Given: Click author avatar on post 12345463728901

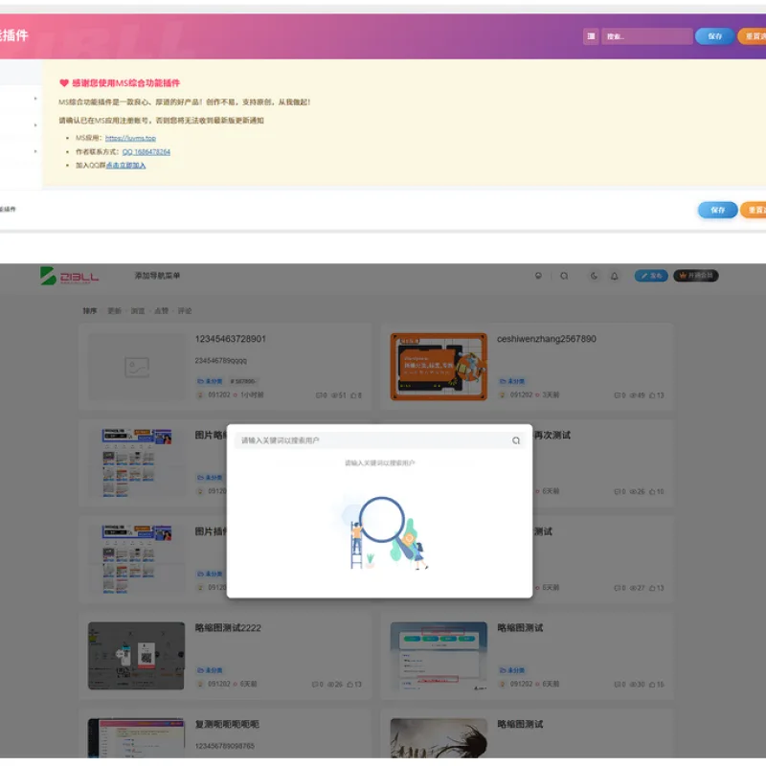Looking at the screenshot, I should (200, 394).
